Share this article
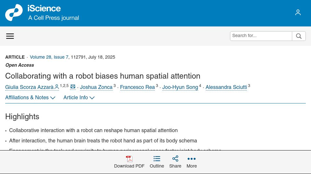 tap(175, 162)
